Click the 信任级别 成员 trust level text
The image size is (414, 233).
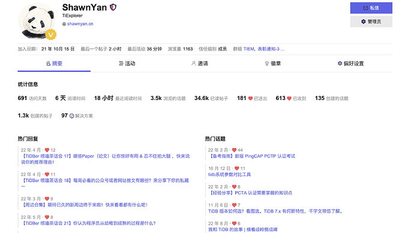pyautogui.click(x=212, y=49)
